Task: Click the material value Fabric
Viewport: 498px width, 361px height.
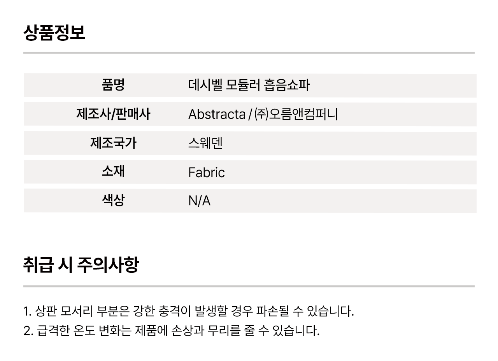Action: (x=206, y=172)
